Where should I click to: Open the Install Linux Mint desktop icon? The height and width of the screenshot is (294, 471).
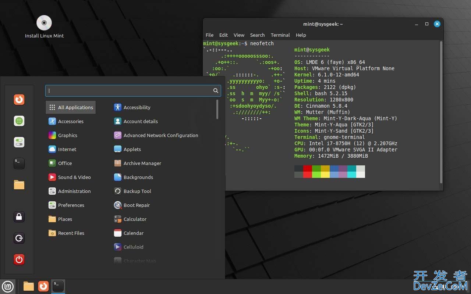click(x=44, y=27)
